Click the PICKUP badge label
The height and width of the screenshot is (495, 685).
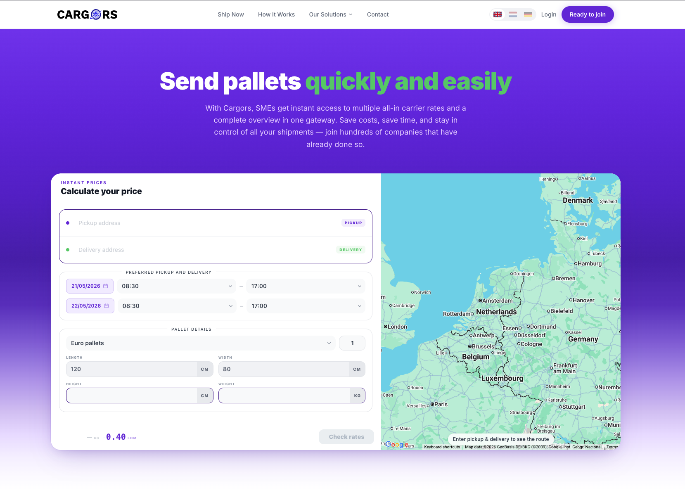click(x=353, y=223)
